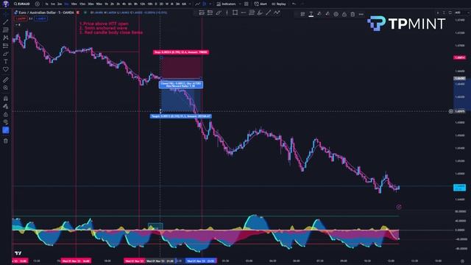
Task: Click Euro / Australian Dollar chart title
Action: click(46, 13)
